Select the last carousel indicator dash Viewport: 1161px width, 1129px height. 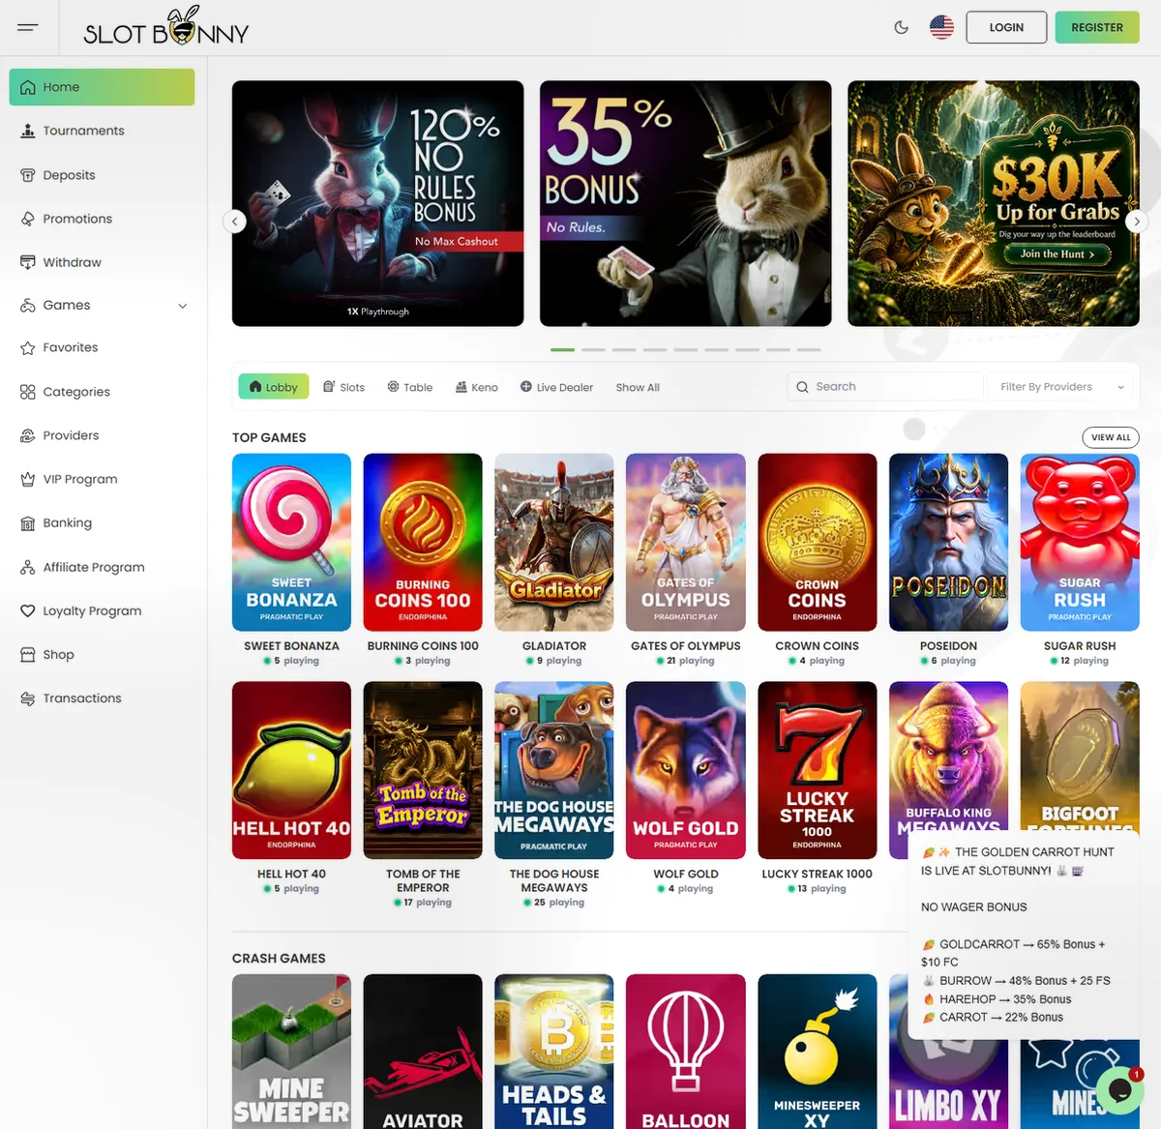tap(809, 349)
